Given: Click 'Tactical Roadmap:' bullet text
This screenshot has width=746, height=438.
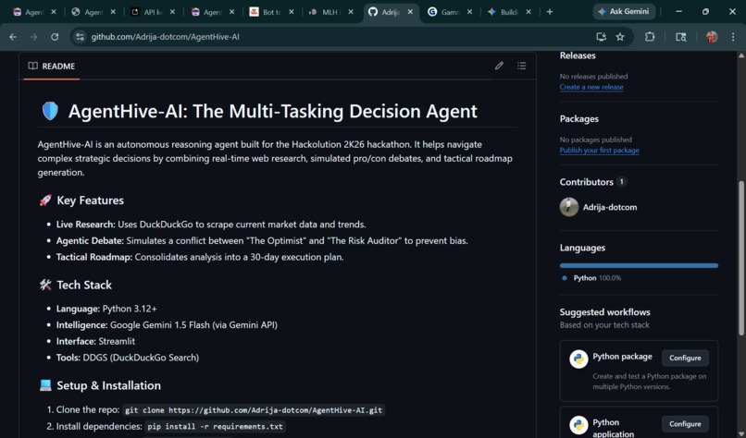Looking at the screenshot, I should coord(94,257).
